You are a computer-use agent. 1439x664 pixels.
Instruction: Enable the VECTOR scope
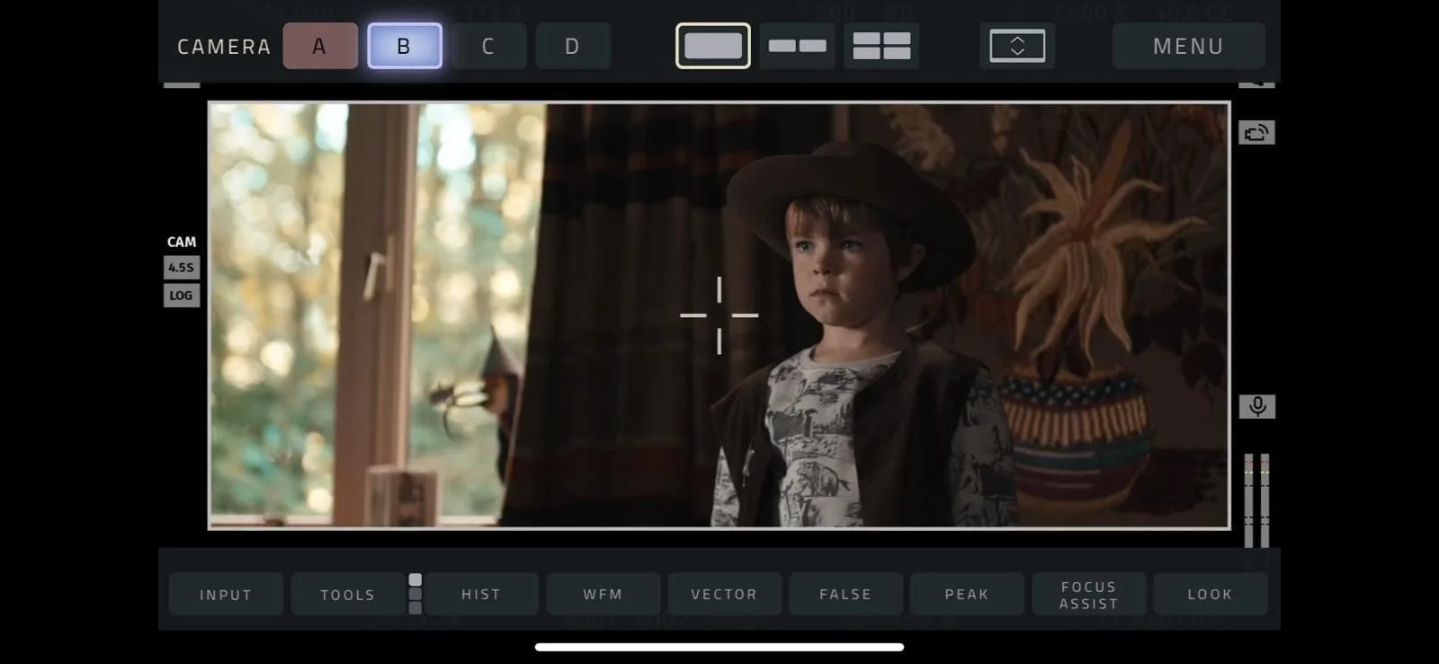[x=724, y=594]
